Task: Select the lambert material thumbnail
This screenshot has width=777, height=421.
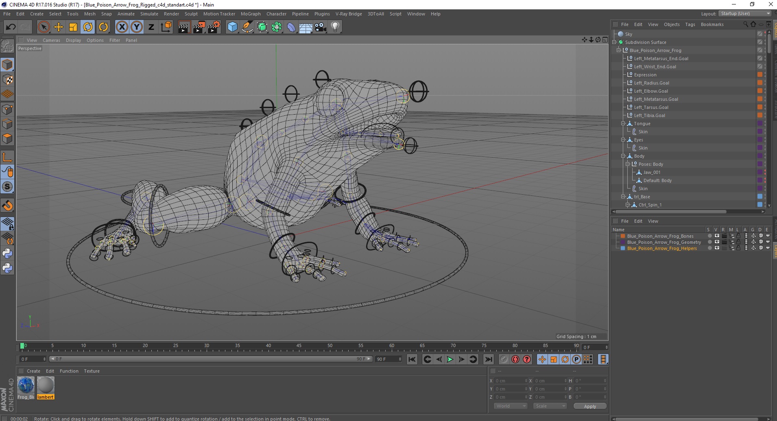Action: coord(46,388)
